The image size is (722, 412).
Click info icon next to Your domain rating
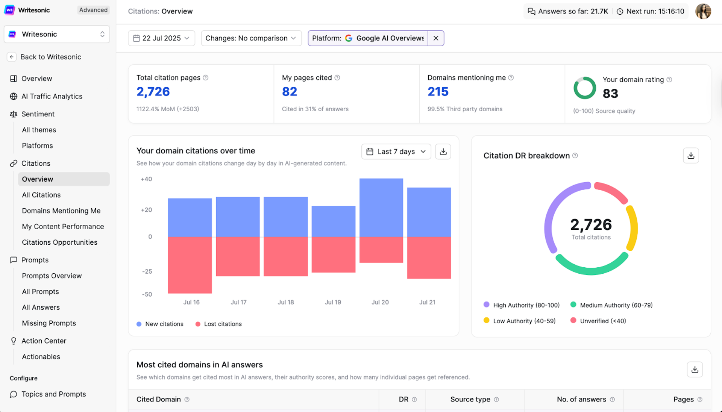669,80
